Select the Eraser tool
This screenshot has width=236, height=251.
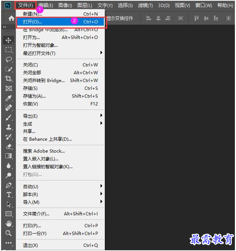(x=9, y=146)
